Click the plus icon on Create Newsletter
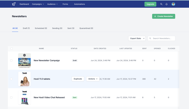189x109 pixels. [155, 16]
